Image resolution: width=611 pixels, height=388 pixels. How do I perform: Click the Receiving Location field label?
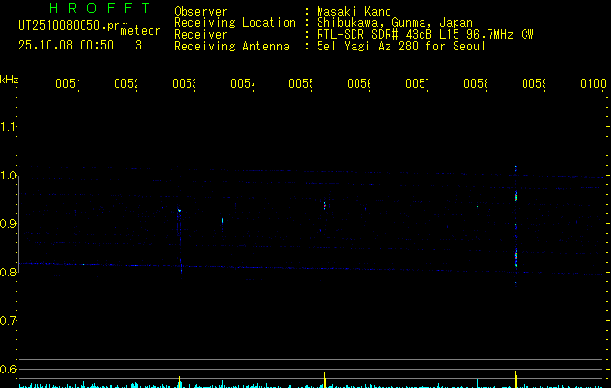tap(234, 23)
